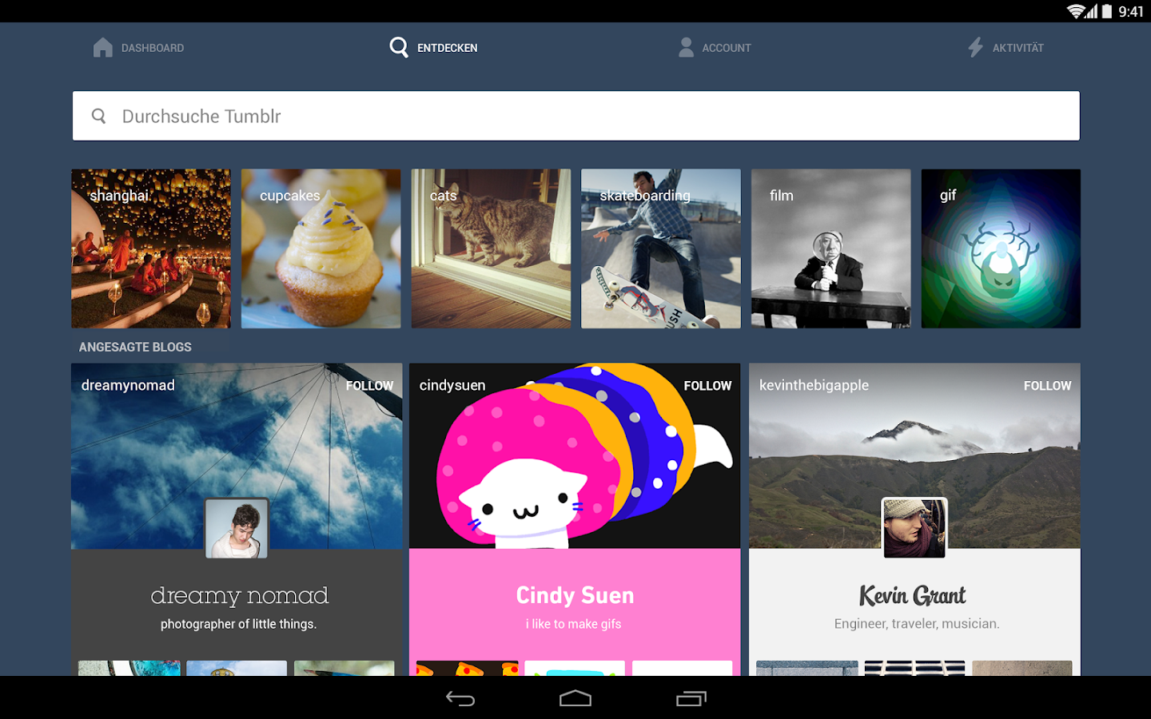Open the gif tag tile
The width and height of the screenshot is (1151, 719).
coord(1001,248)
